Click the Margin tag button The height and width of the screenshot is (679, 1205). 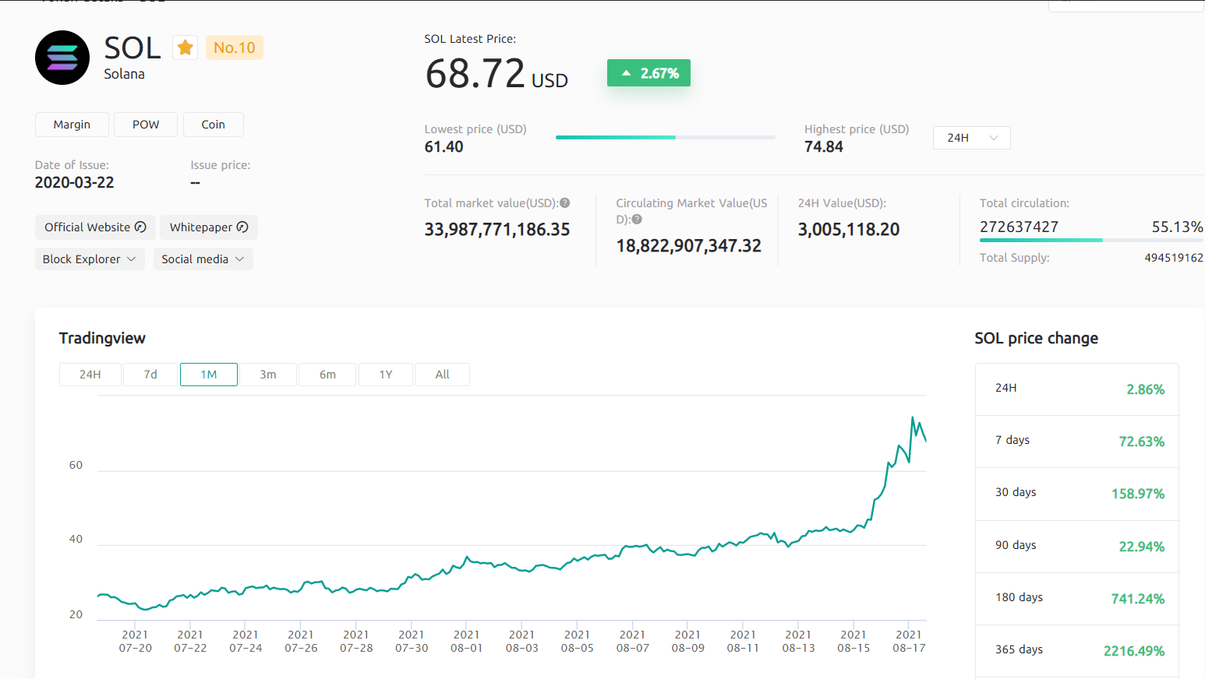[72, 125]
